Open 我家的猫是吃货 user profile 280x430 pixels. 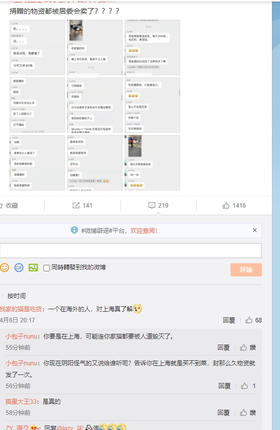pyautogui.click(x=21, y=309)
